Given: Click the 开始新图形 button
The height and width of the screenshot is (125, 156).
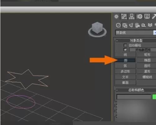Looking at the screenshot, I should click(143, 50).
